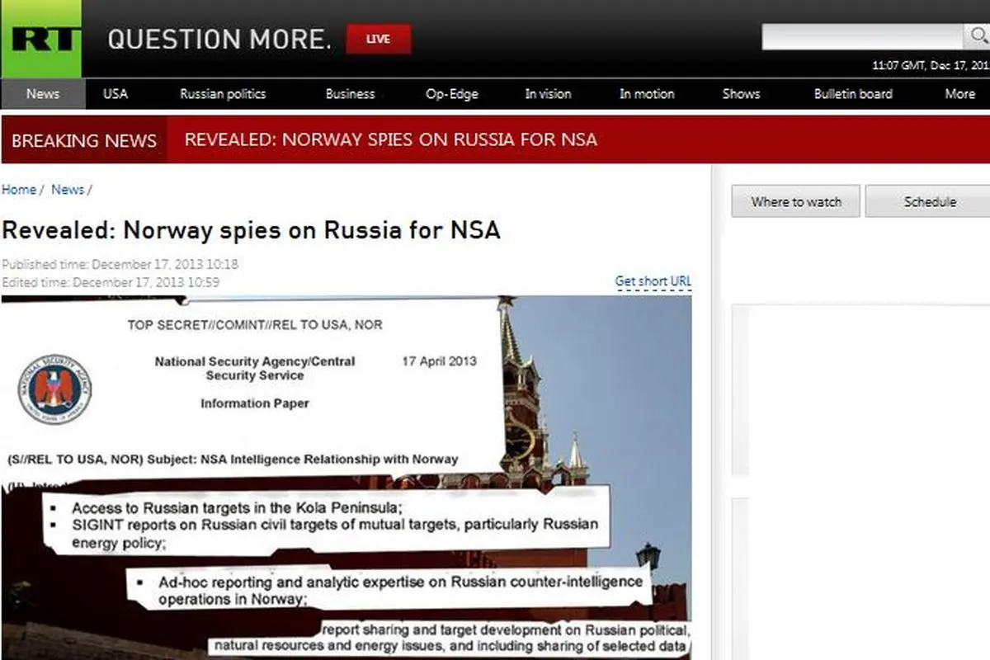
Task: Type in the search input field
Action: pyautogui.click(x=860, y=37)
